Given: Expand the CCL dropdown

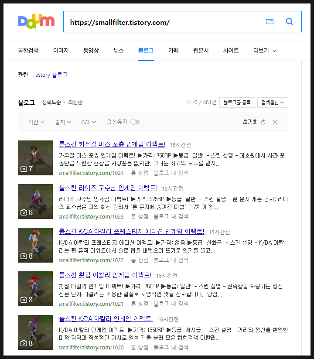Looking at the screenshot, I should coord(89,122).
